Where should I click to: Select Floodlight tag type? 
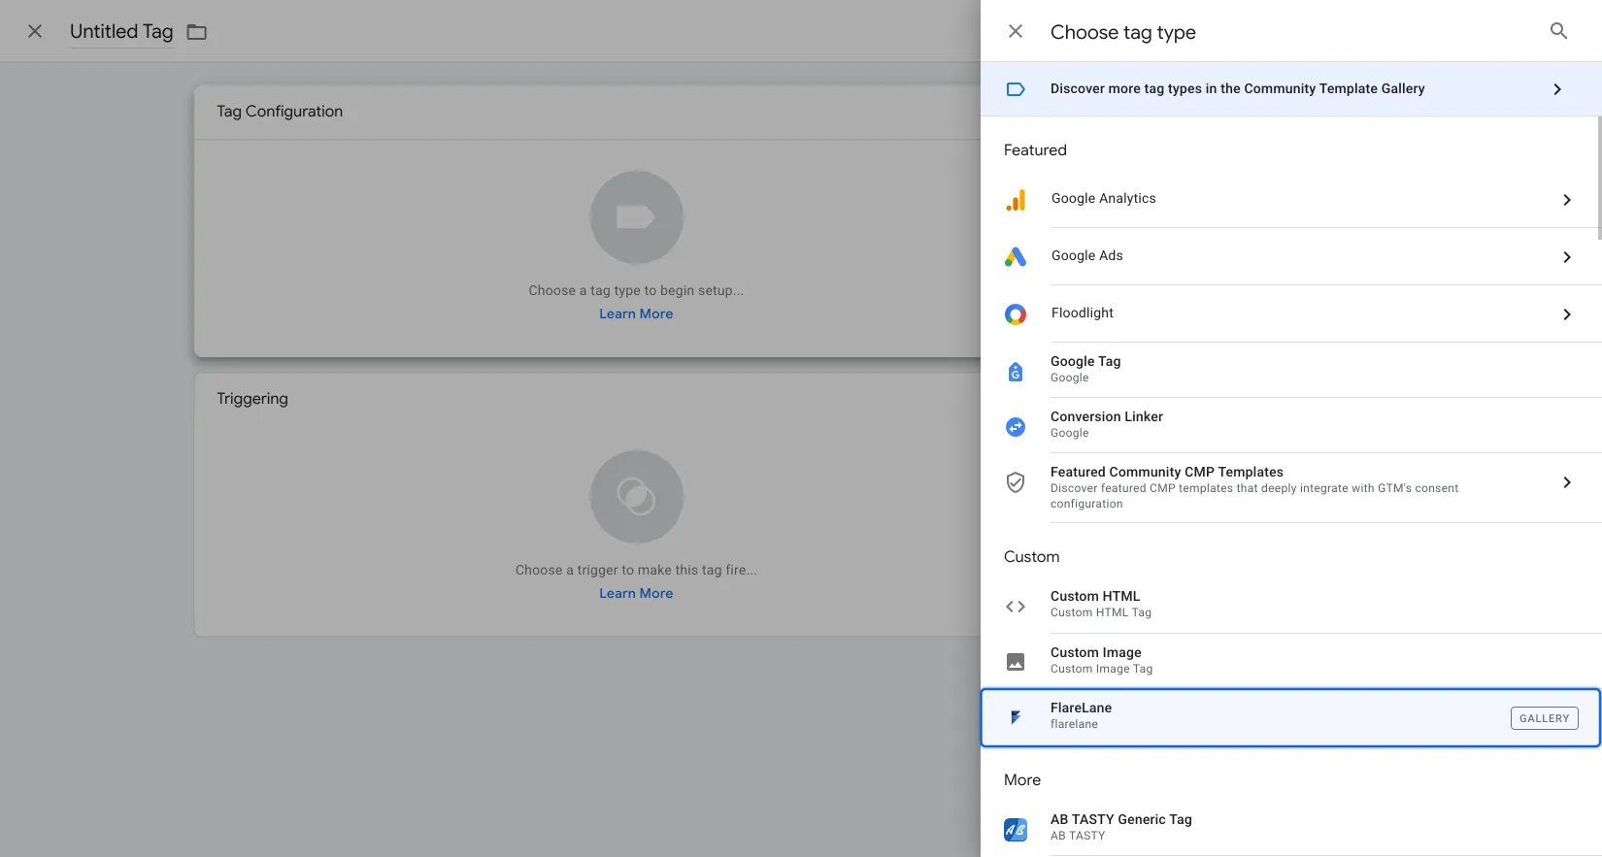point(1290,313)
